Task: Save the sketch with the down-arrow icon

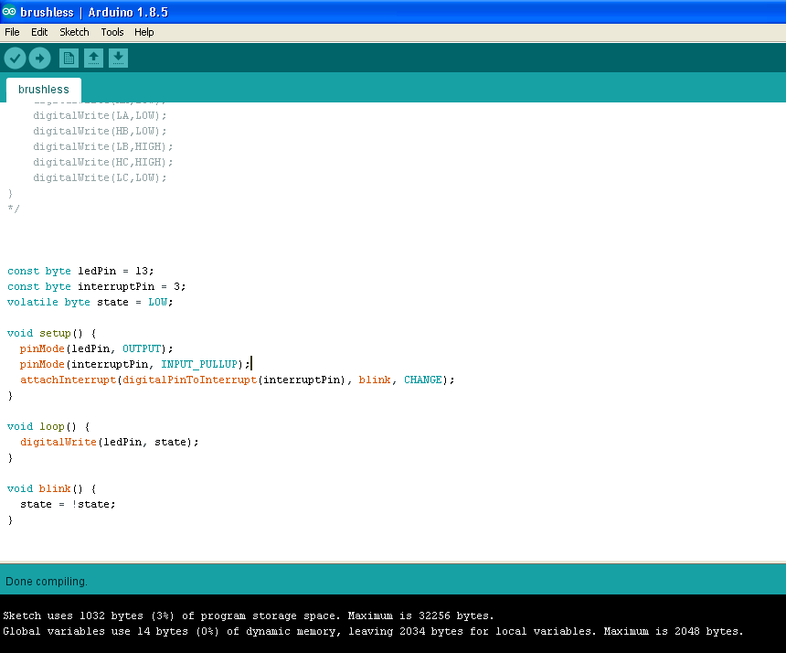Action: (118, 59)
